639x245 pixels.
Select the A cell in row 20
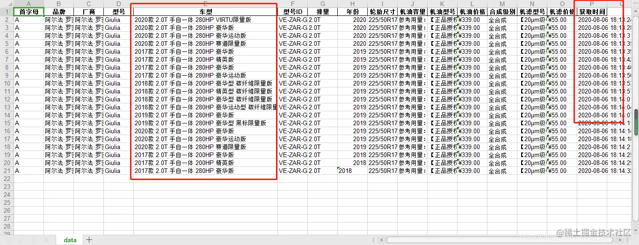(x=29, y=163)
